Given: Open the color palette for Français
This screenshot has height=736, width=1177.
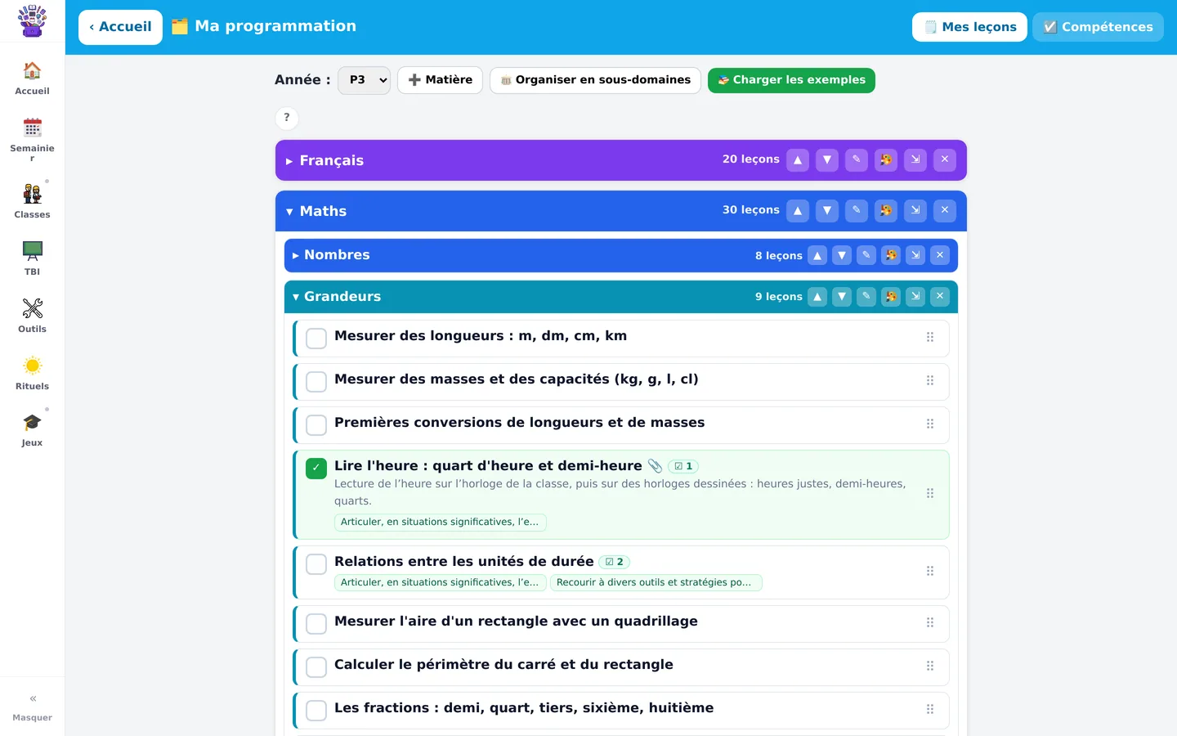Looking at the screenshot, I should point(886,159).
